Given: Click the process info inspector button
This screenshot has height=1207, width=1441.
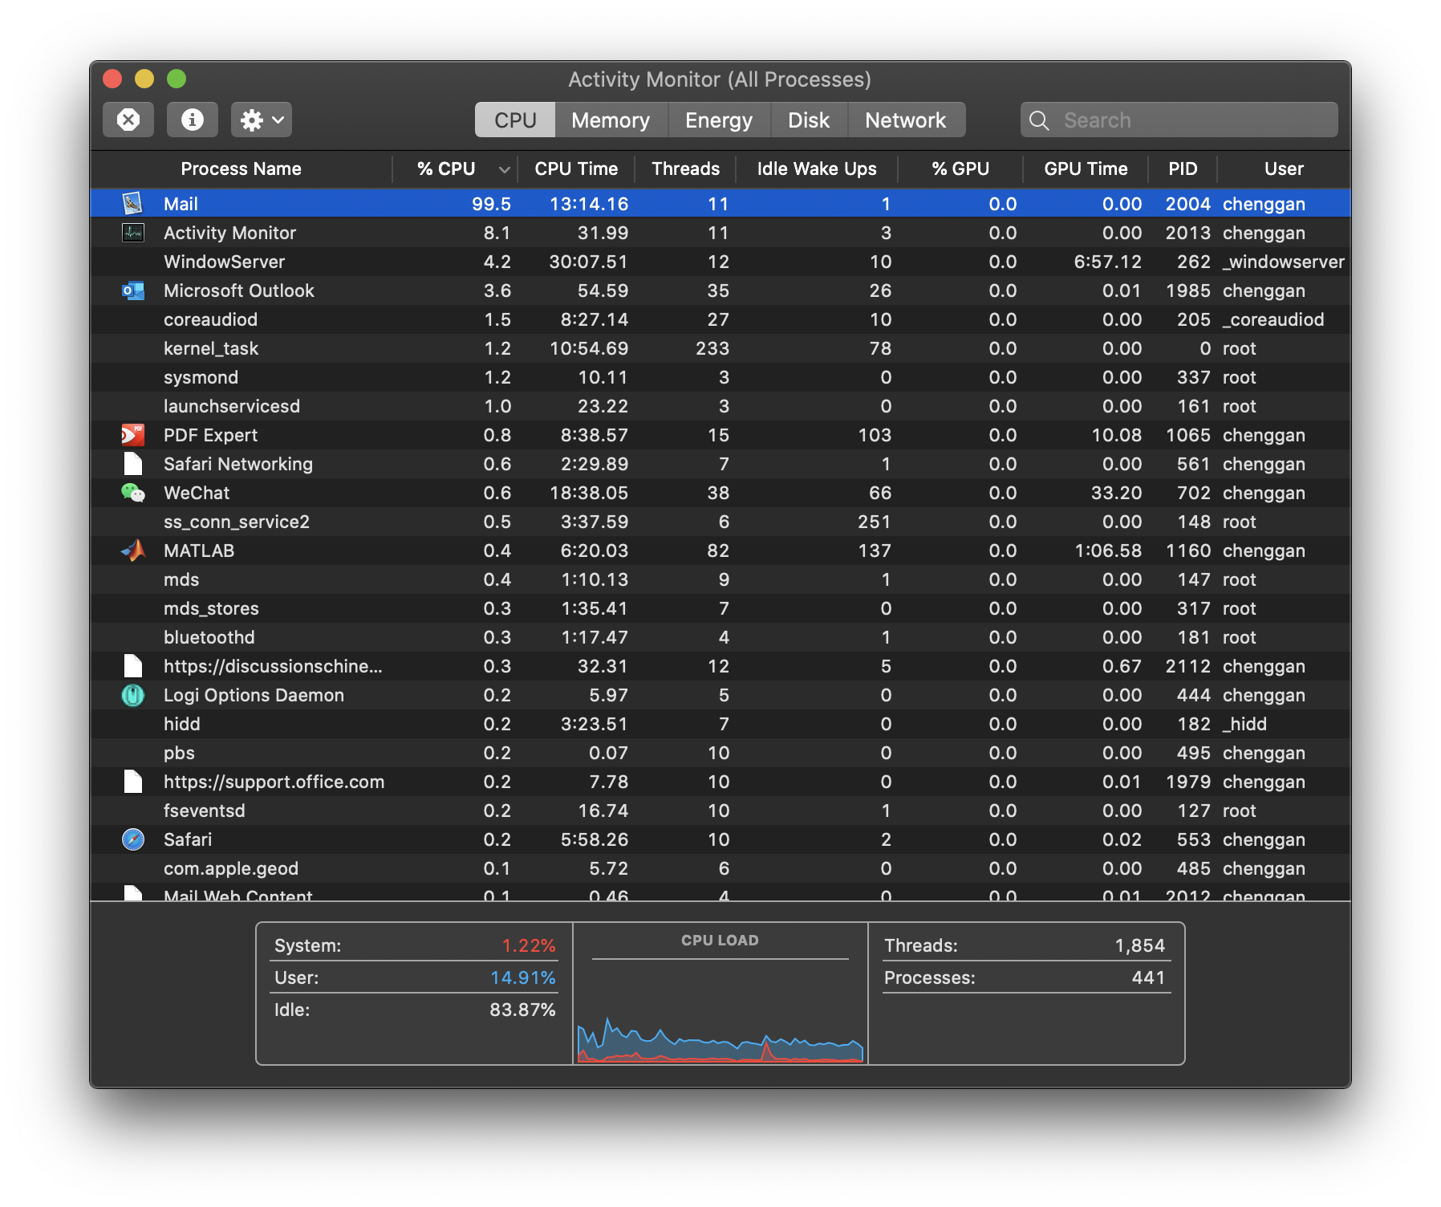Looking at the screenshot, I should coord(192,120).
